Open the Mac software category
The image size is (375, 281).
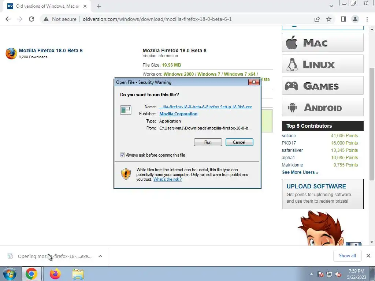tap(323, 42)
